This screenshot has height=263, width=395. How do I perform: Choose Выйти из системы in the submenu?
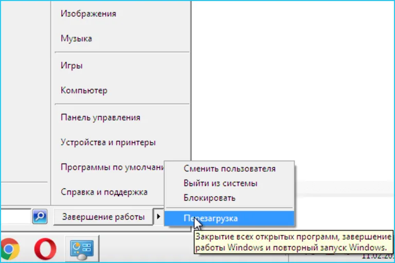221,183
